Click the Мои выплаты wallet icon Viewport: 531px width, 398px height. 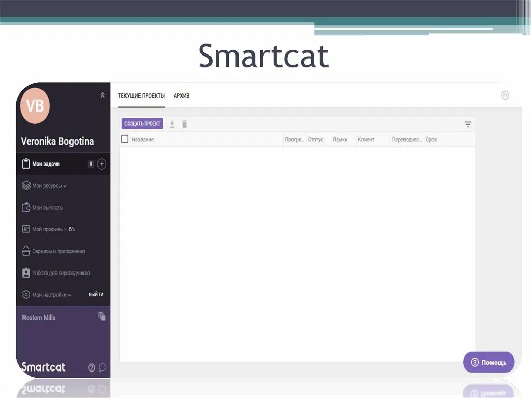26,207
